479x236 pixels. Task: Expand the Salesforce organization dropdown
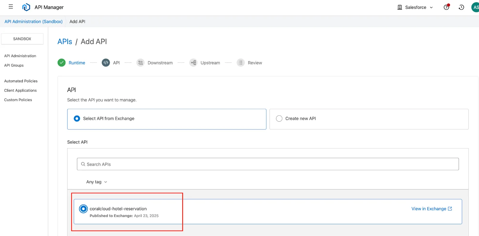tap(415, 7)
